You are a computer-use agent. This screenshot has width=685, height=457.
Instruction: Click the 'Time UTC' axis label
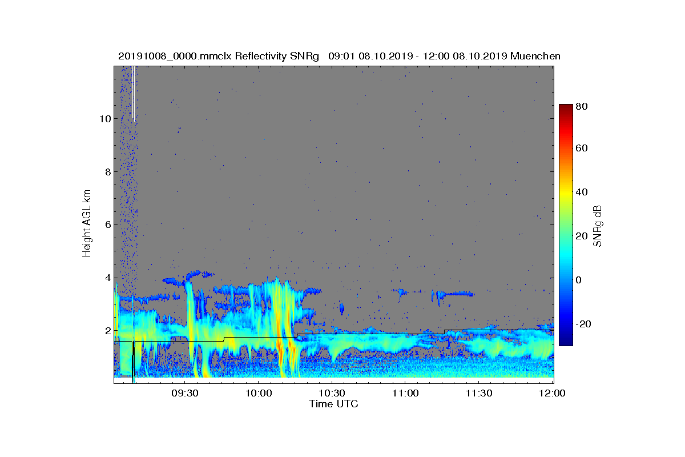pyautogui.click(x=334, y=404)
